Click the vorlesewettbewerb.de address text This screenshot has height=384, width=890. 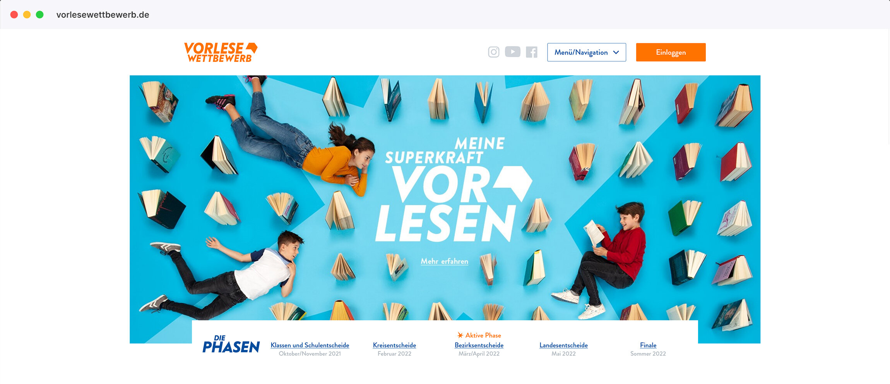pyautogui.click(x=103, y=15)
